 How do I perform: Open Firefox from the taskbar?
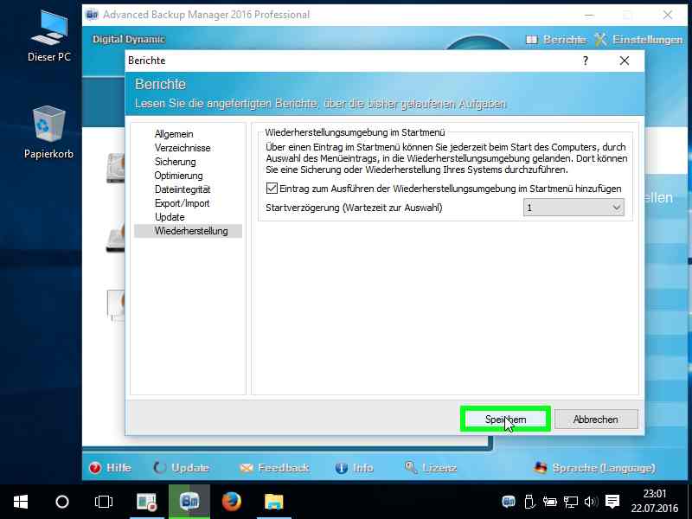pos(231,502)
